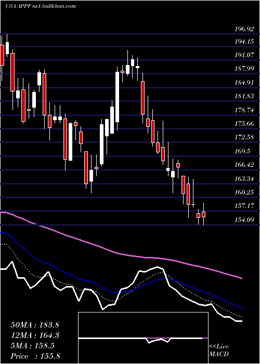Click the 163.34 price axis label
The height and width of the screenshot is (364, 260).
coord(244,179)
